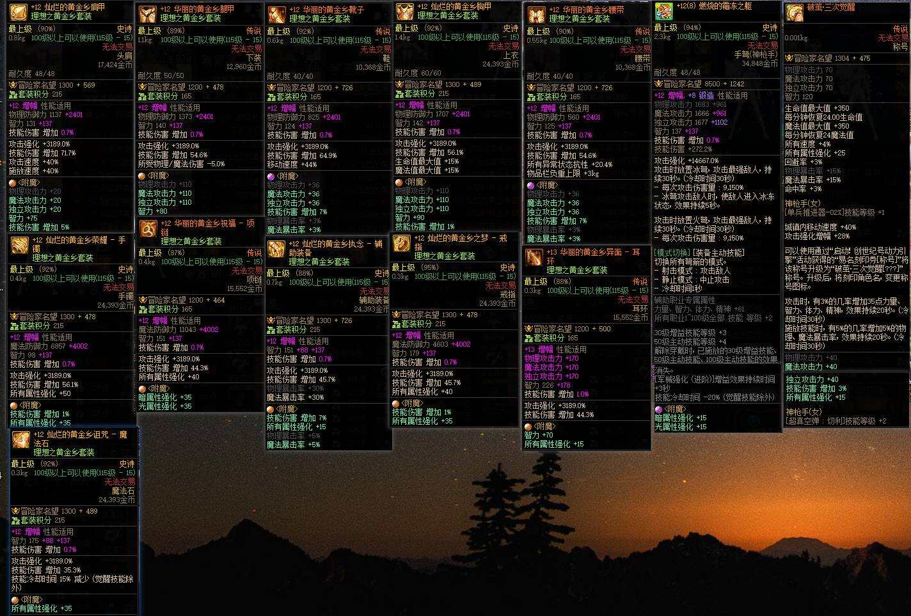Click '城镇内移动速度 +40%' on the title tooltip
The height and width of the screenshot is (616, 911).
coord(820,227)
